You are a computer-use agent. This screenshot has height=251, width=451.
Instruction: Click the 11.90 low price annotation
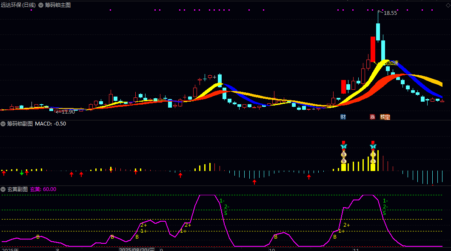tap(67, 111)
